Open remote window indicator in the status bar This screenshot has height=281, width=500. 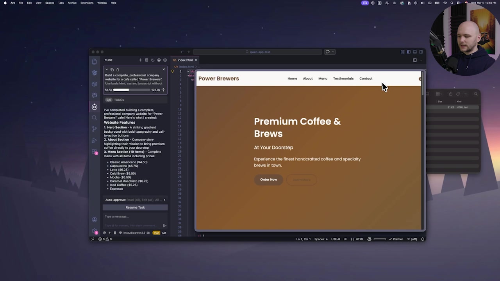tap(93, 239)
